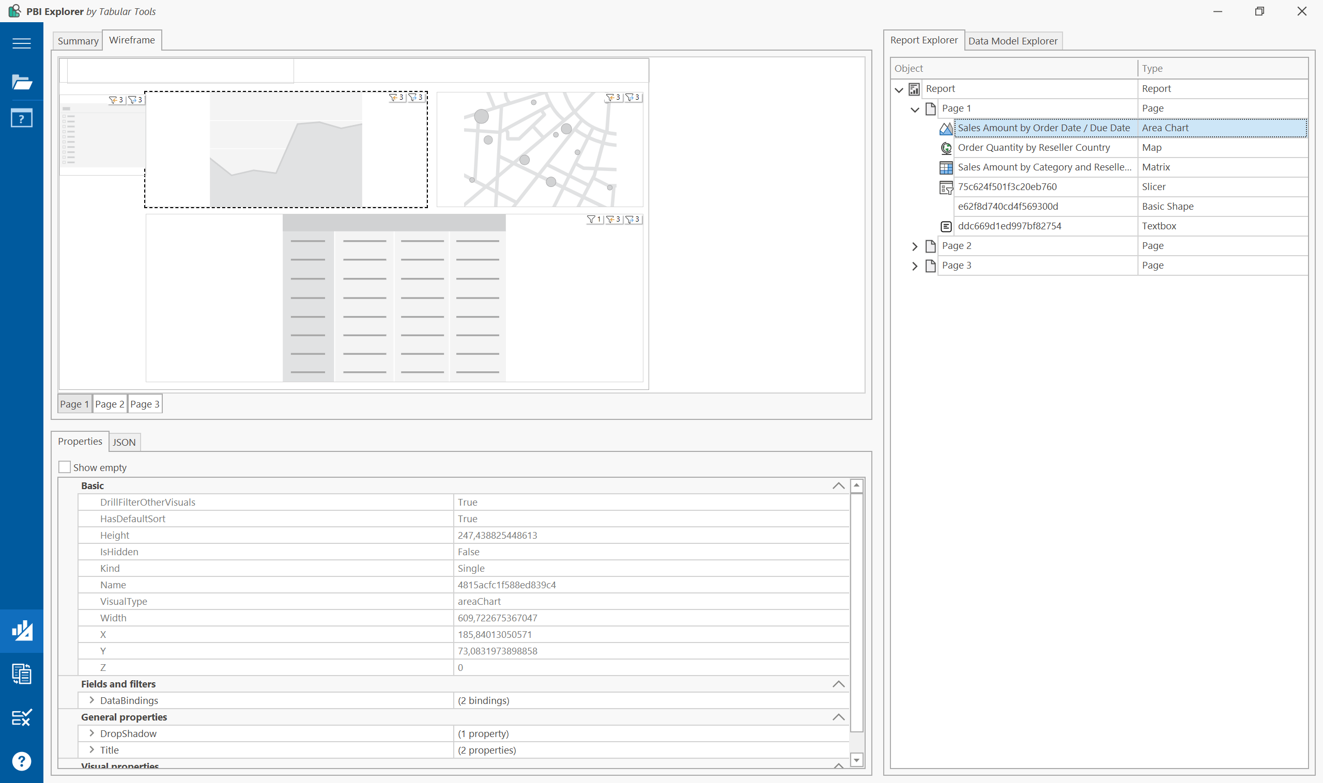Collapse the Page 1 tree node
This screenshot has height=783, width=1323.
coord(915,109)
